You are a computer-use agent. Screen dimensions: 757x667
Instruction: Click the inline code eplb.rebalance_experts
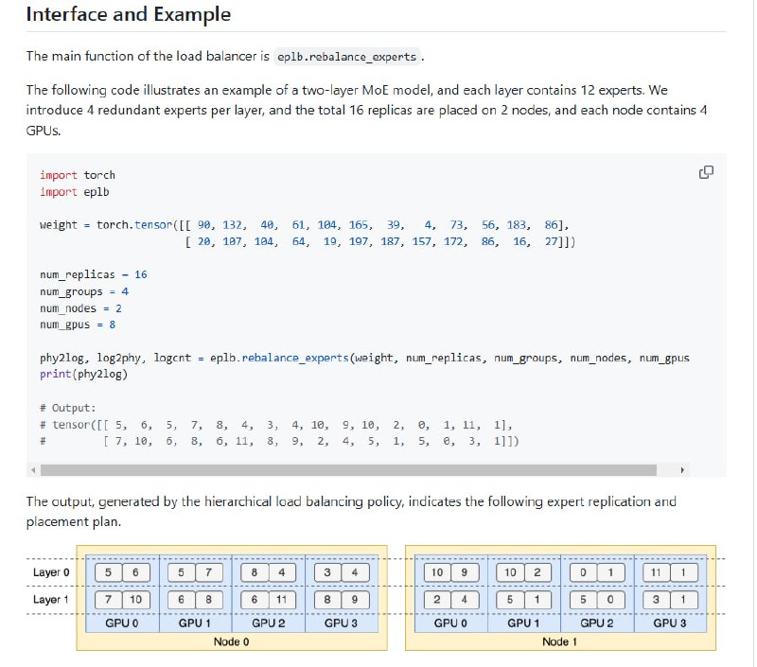tap(348, 57)
